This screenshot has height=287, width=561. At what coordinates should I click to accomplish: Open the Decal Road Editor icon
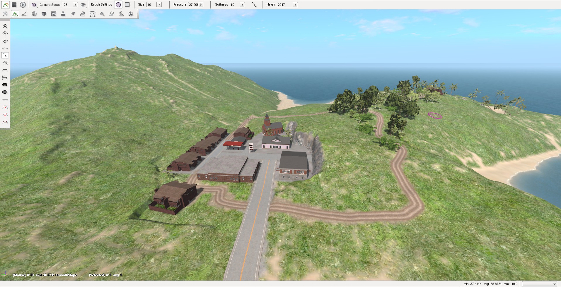[121, 14]
